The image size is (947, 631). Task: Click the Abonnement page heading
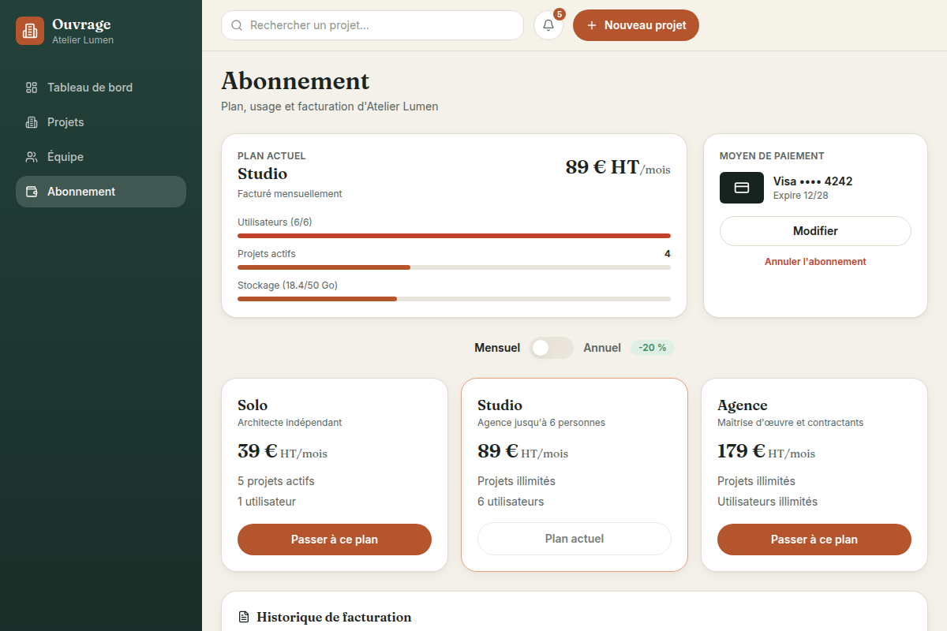(x=295, y=81)
